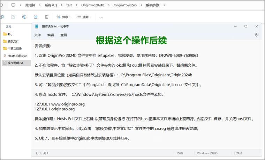
Task: Expand chevron after test in breadcrumb
Action: [76, 5]
